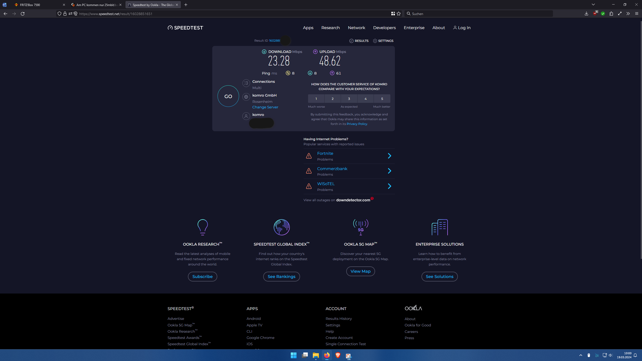The image size is (642, 361).
Task: Open the Network menu item
Action: 356,28
